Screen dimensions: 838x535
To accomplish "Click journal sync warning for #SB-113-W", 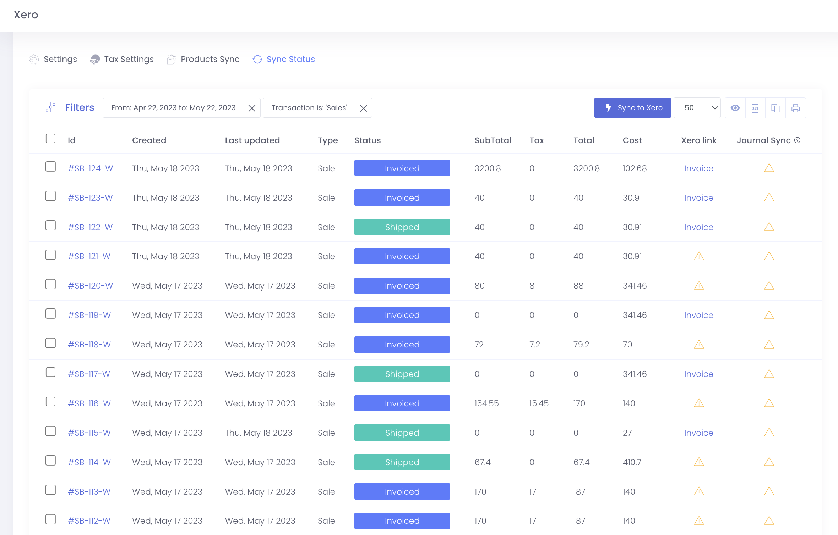I will pos(769,491).
